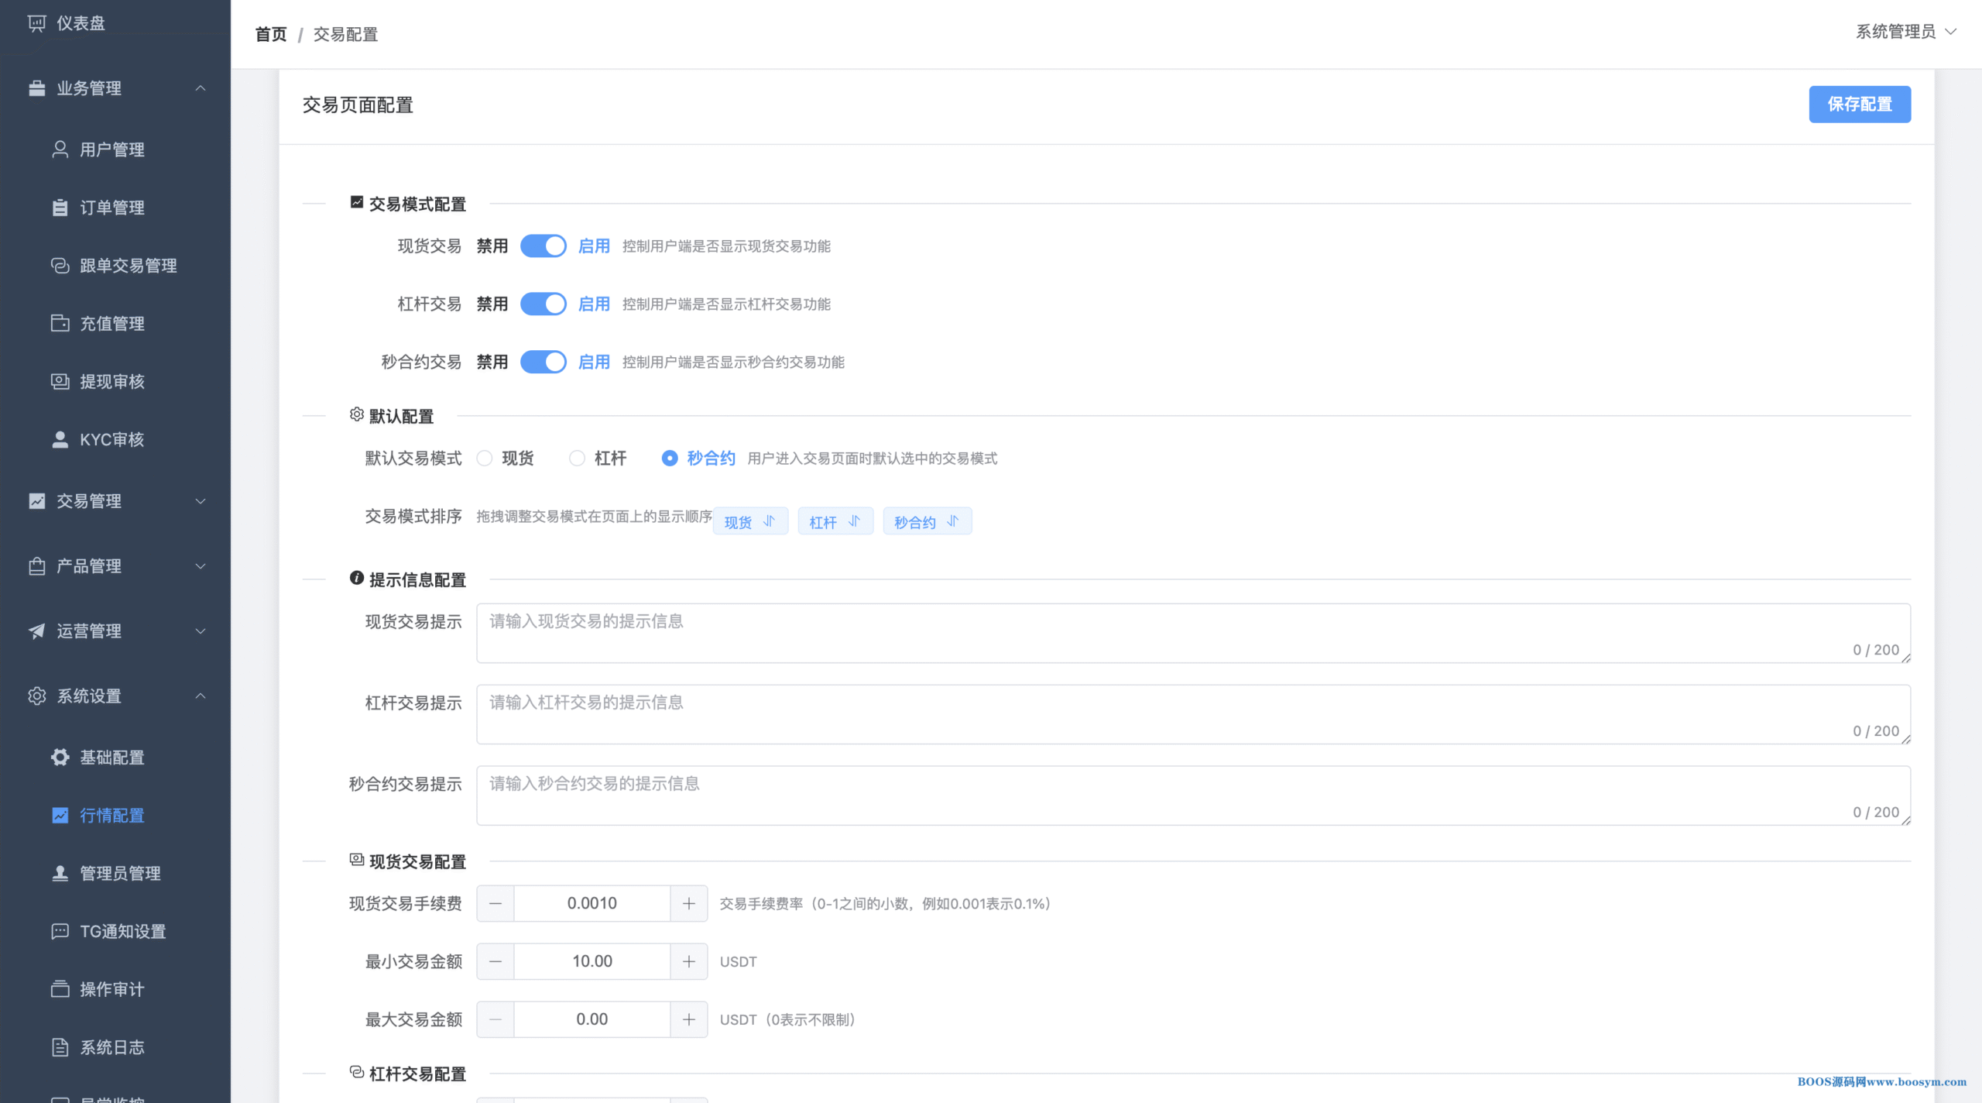The image size is (1982, 1103).
Task: Open 管理员管理 in the sidebar
Action: click(120, 874)
